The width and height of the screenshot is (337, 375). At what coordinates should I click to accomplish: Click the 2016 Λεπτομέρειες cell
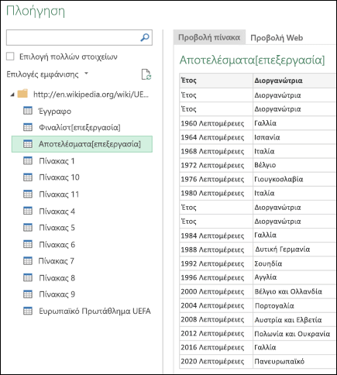(216, 347)
